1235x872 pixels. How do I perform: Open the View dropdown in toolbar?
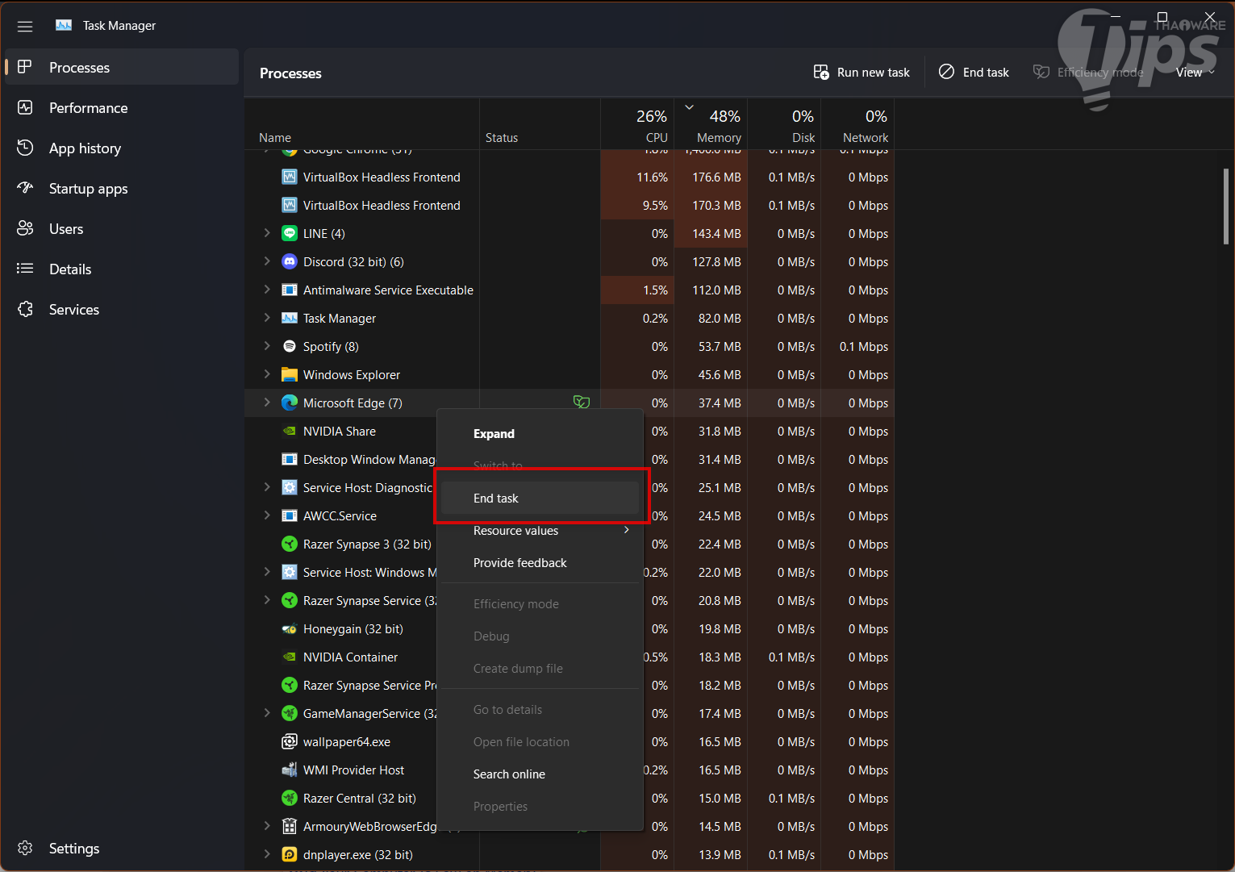click(x=1195, y=73)
